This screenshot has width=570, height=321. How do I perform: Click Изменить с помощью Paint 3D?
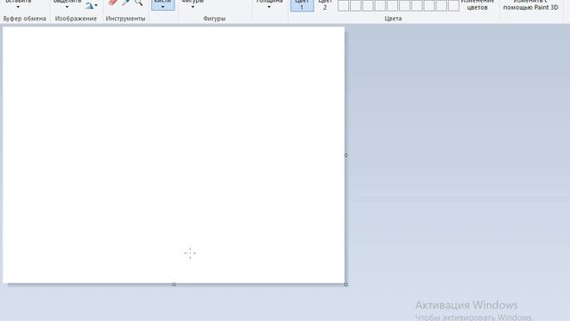pos(531,4)
